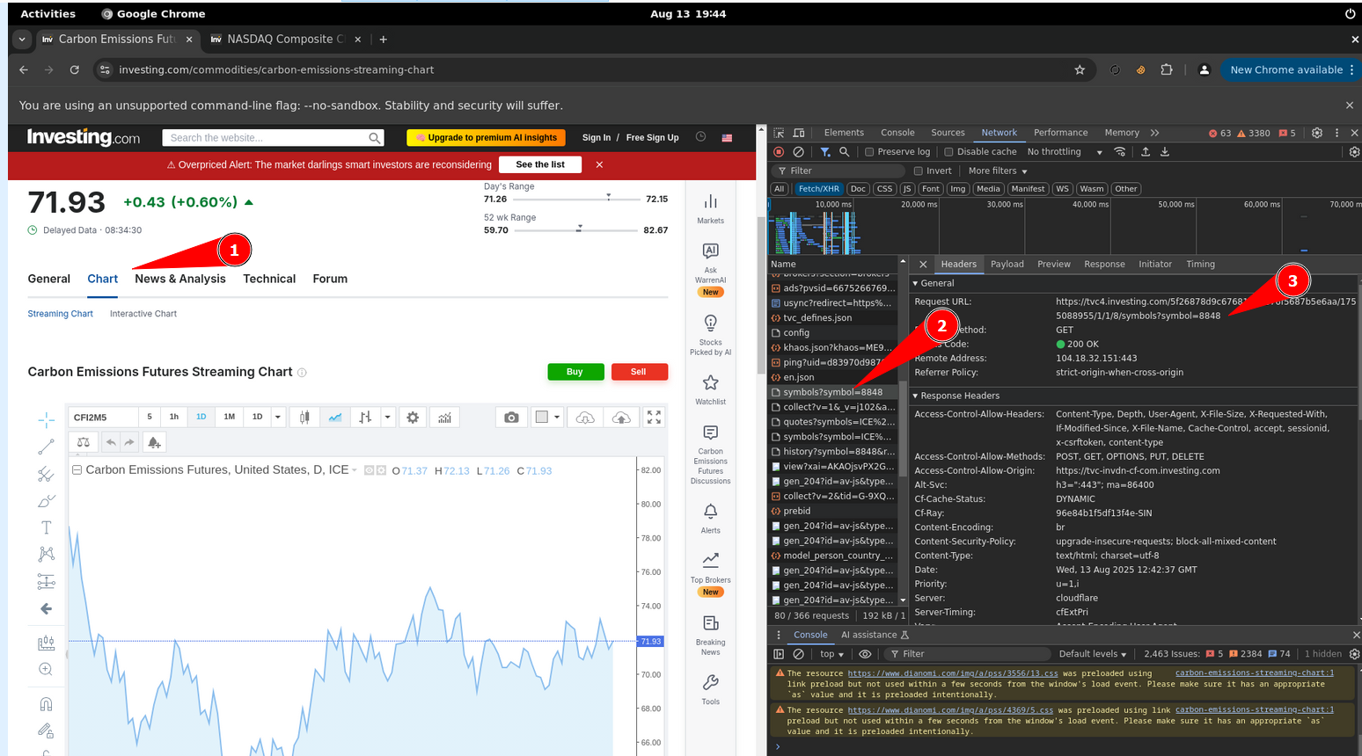The image size is (1362, 756).
Task: Open the No throttling dropdown
Action: 1065,152
